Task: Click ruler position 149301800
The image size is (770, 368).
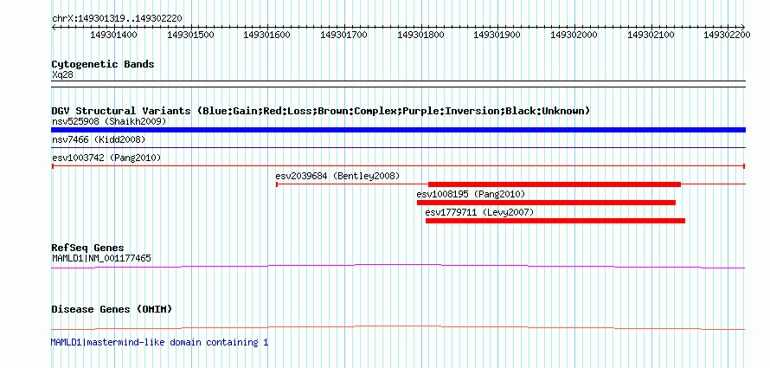Action: point(420,35)
